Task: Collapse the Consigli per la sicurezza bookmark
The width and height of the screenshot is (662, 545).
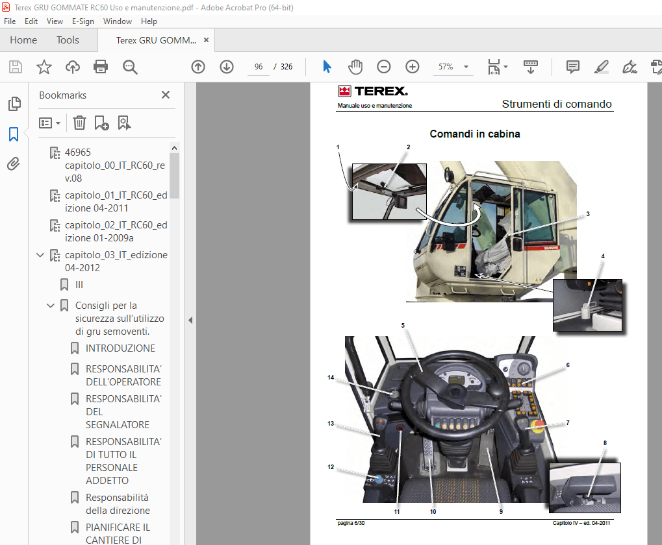Action: click(51, 305)
